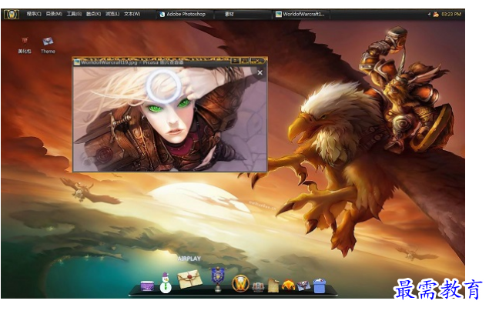Switch to WorldofWarcraft1... taskbar button
This screenshot has height=314, width=489.
tap(300, 15)
